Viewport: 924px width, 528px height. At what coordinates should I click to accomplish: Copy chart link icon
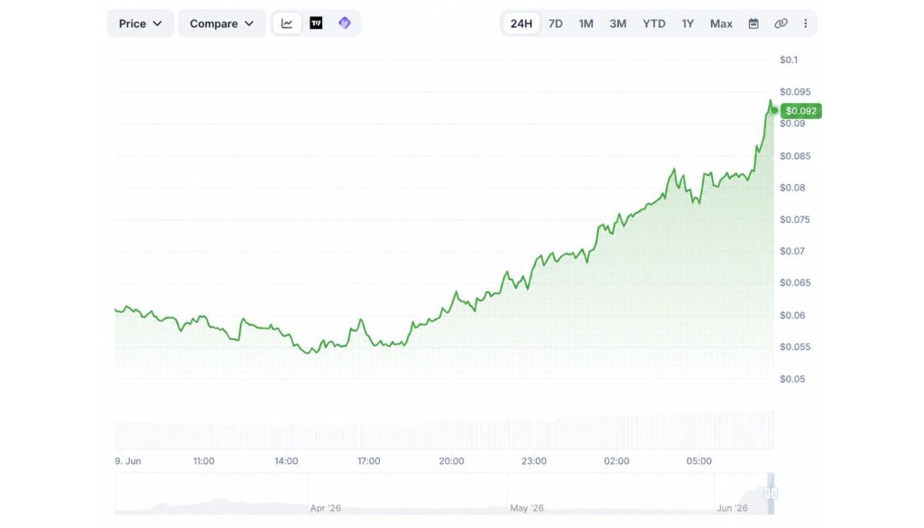point(781,23)
